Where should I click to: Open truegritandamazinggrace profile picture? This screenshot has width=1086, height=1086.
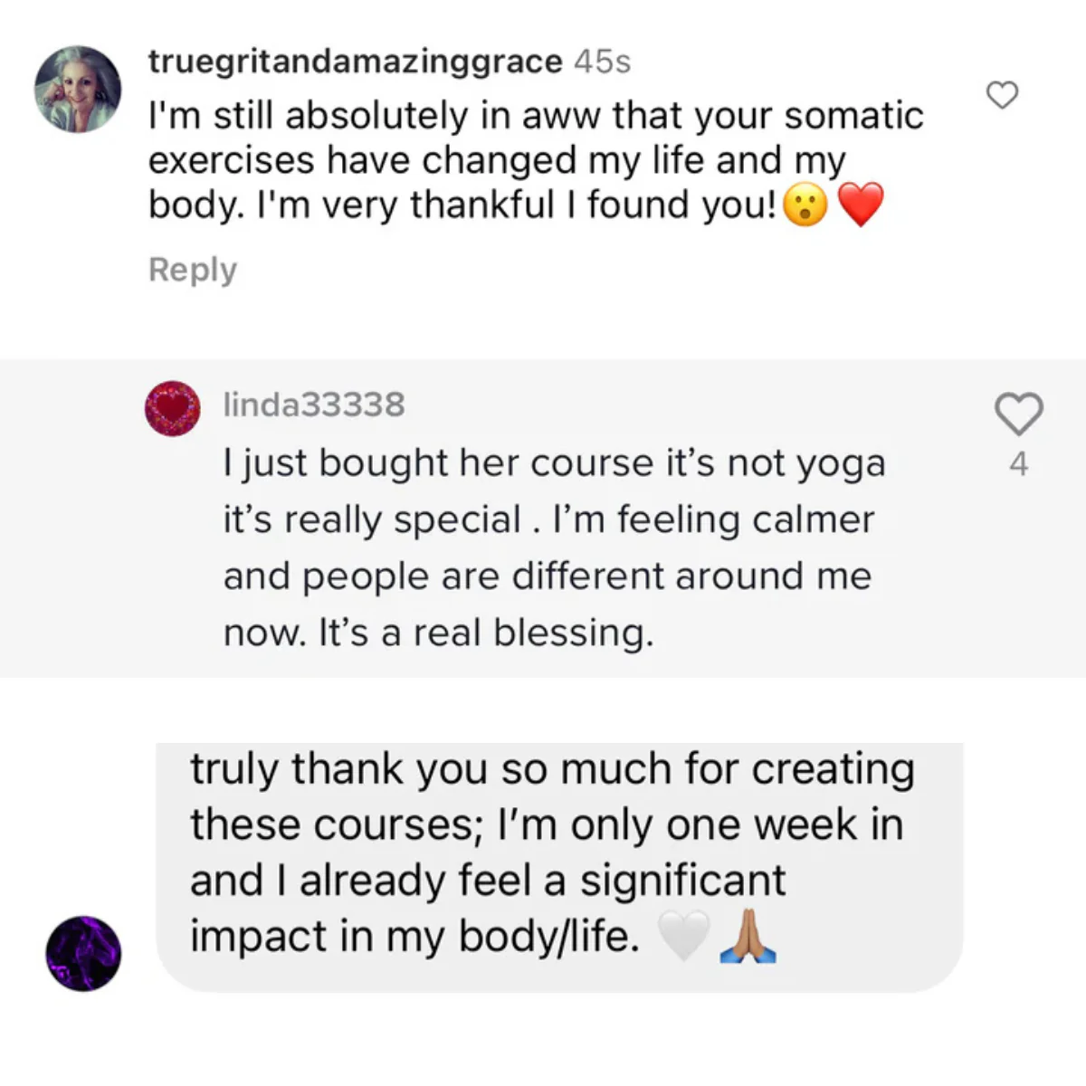[77, 89]
